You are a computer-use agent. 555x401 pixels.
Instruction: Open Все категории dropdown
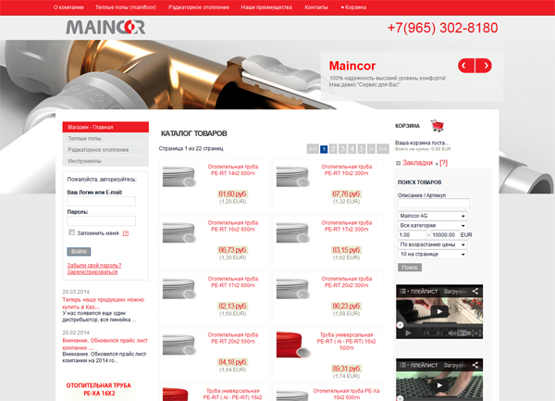coord(432,225)
